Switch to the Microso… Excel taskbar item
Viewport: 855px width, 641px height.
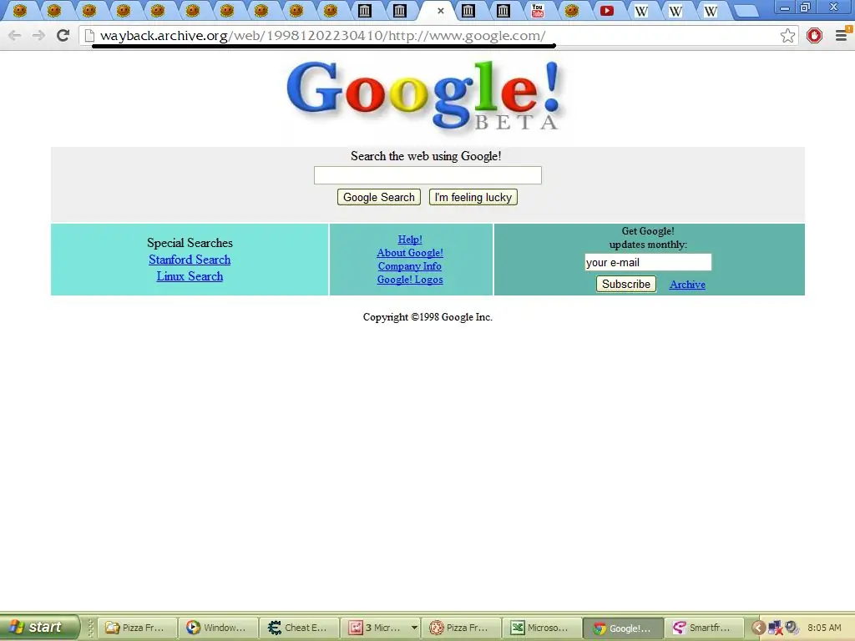point(542,628)
